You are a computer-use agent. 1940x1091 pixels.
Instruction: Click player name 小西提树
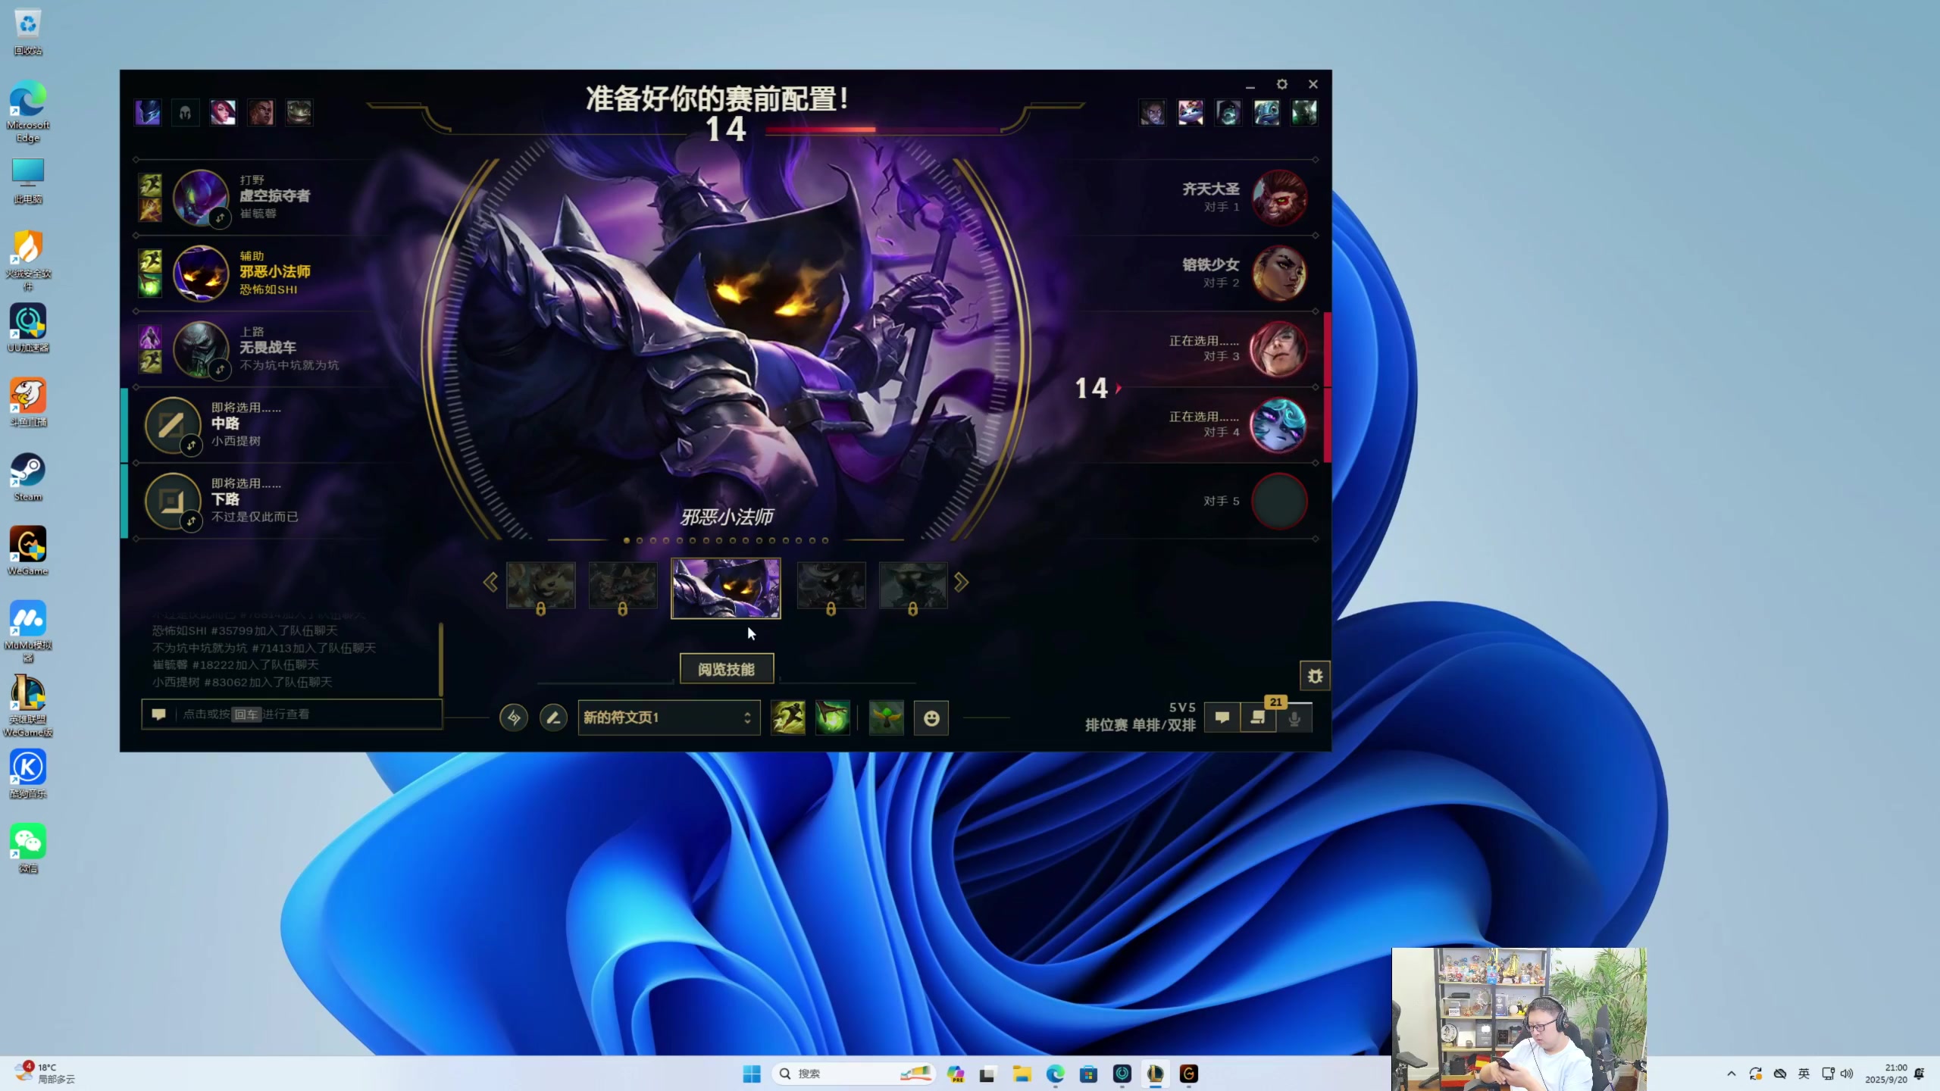pyautogui.click(x=236, y=441)
